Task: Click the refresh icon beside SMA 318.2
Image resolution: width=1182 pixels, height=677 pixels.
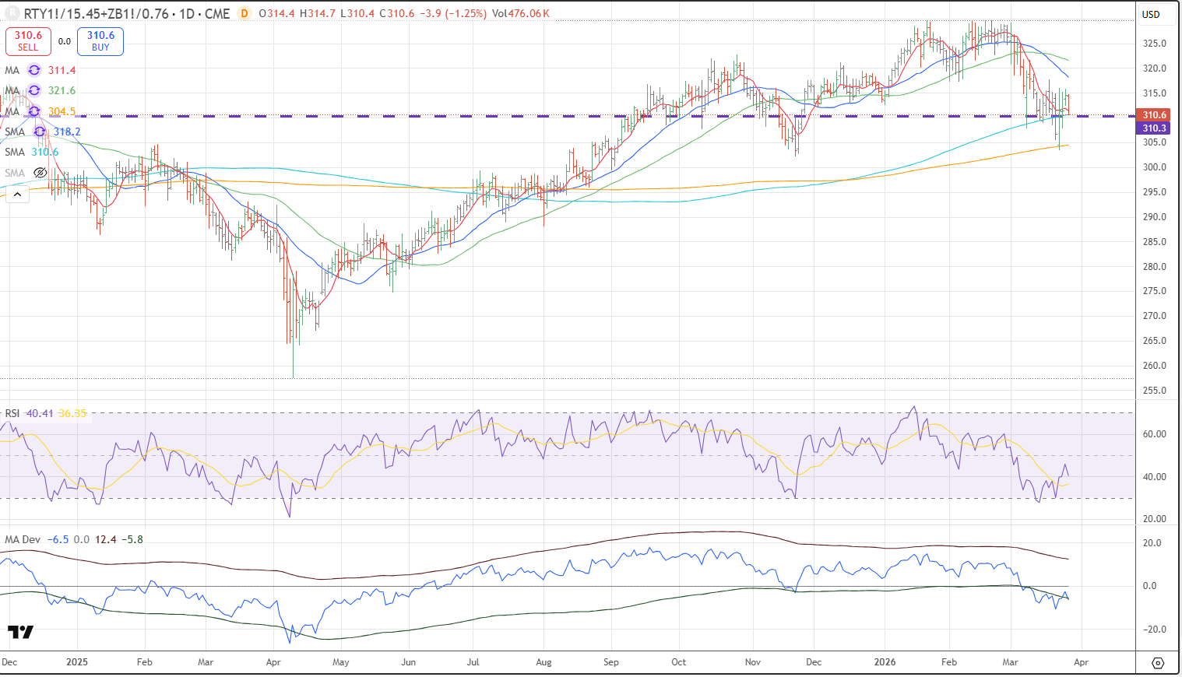Action: 40,132
